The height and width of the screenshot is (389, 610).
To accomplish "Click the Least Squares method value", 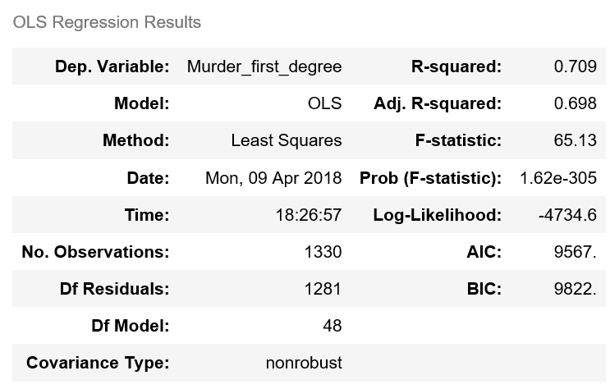I will [x=287, y=140].
